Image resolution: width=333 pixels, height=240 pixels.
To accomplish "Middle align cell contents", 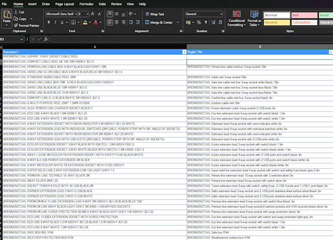I will tap(117, 14).
